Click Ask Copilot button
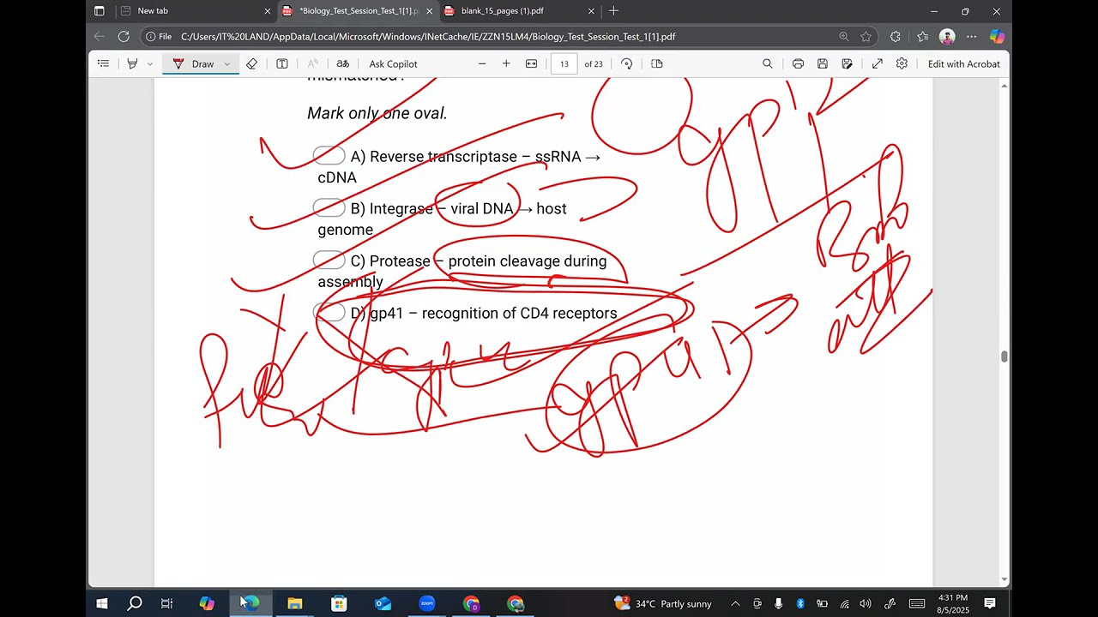1098x617 pixels. 393,63
